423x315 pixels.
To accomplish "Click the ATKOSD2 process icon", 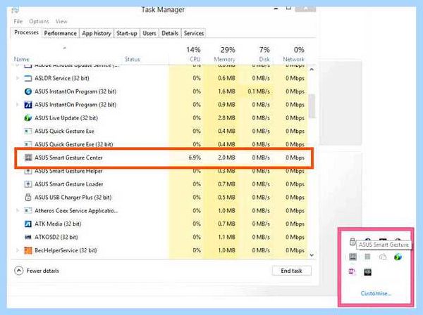I will coord(28,237).
